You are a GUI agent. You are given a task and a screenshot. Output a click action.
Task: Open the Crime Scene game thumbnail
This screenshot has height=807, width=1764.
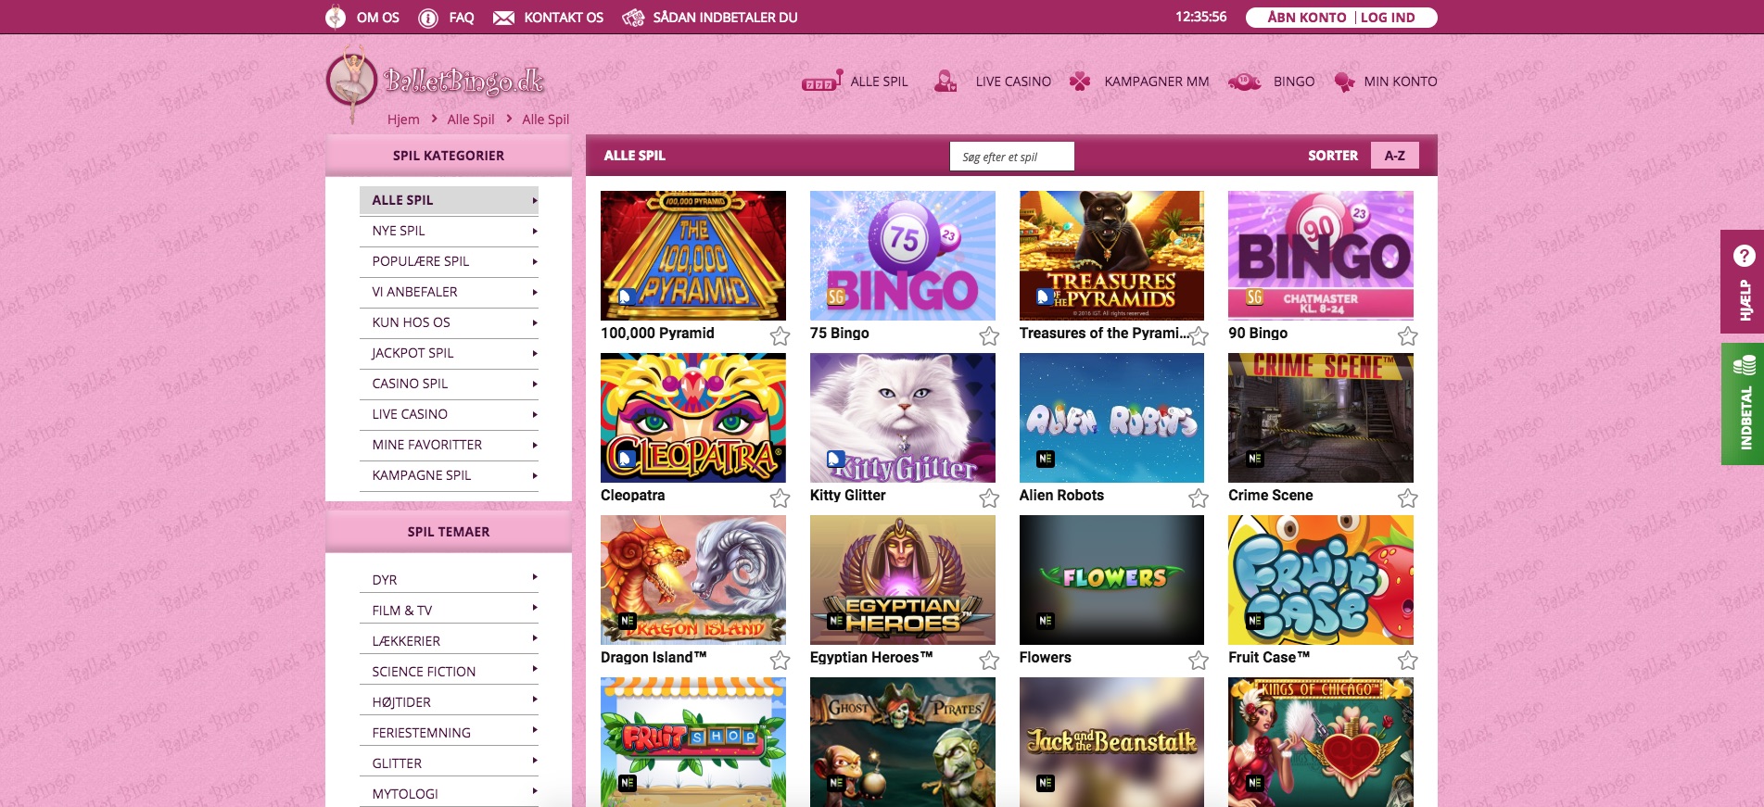[1321, 418]
